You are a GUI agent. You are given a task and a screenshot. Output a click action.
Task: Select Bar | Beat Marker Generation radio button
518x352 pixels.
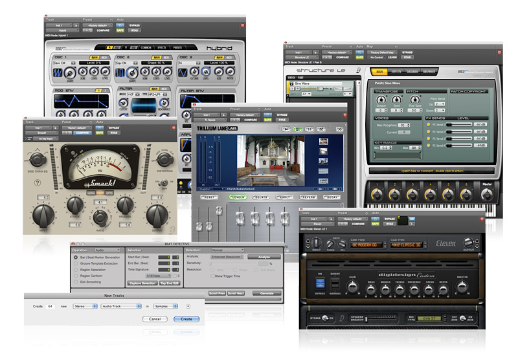pos(76,257)
